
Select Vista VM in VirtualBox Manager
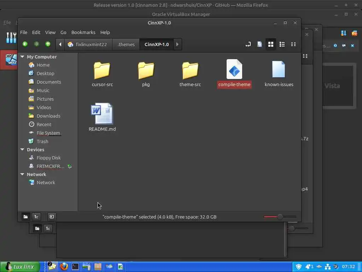[x=9, y=59]
